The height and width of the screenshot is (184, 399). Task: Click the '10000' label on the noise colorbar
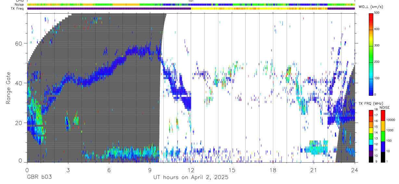[x=391, y=120]
